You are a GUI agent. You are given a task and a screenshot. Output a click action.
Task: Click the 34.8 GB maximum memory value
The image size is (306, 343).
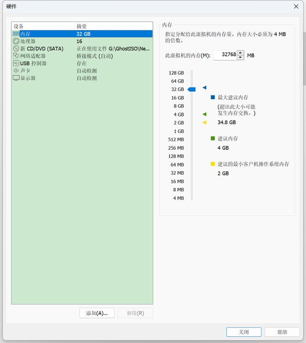[x=227, y=122]
